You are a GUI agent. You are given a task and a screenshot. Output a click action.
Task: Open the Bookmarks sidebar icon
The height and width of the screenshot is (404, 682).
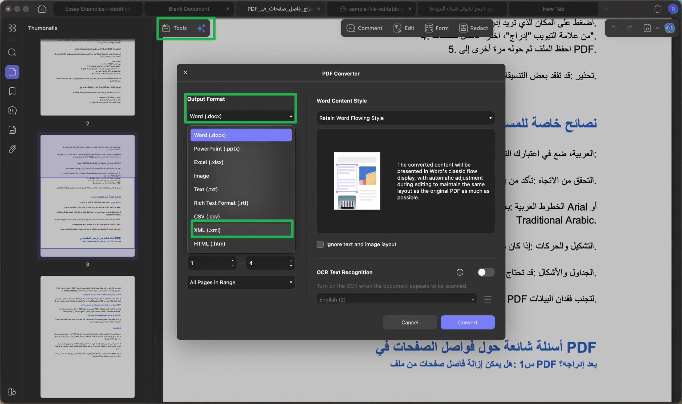pyautogui.click(x=12, y=91)
